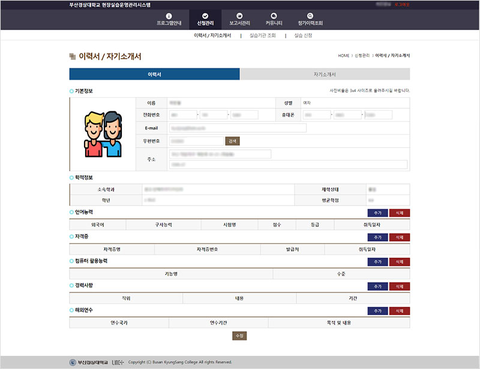Go to HOME in the breadcrumb
Image resolution: width=480 pixels, height=369 pixels.
coord(343,56)
